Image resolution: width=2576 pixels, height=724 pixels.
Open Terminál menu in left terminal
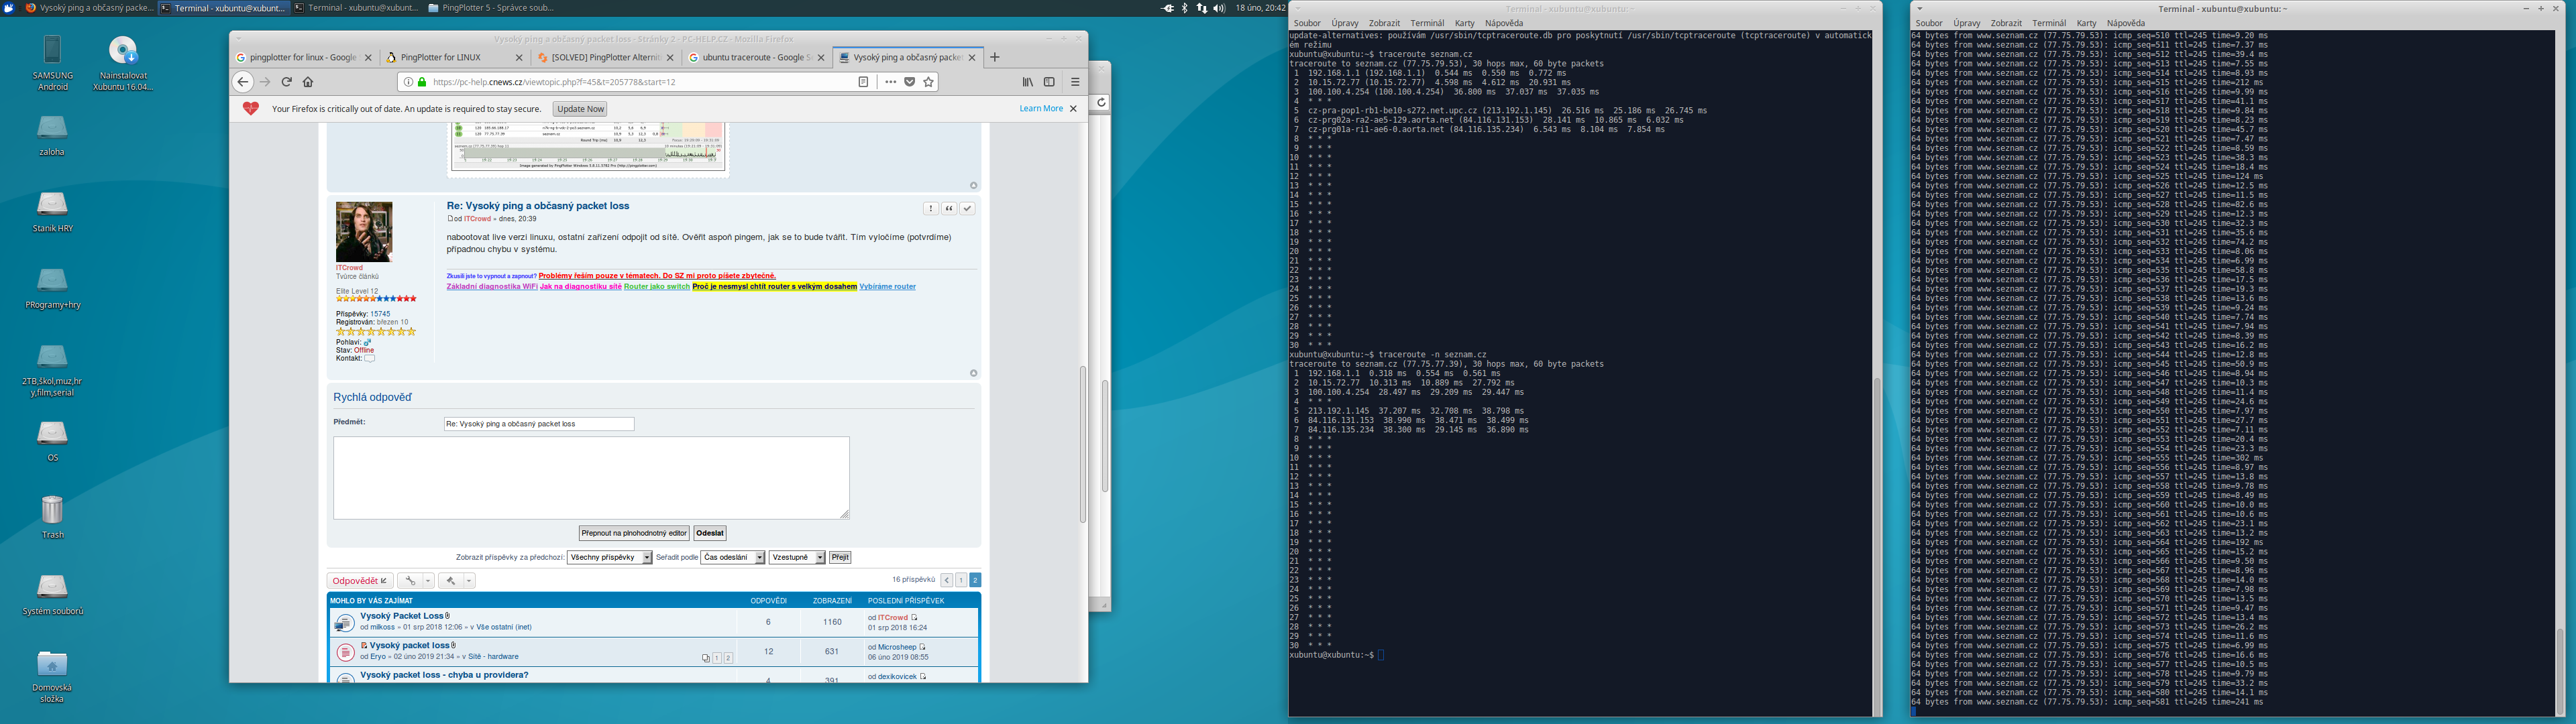point(1426,23)
